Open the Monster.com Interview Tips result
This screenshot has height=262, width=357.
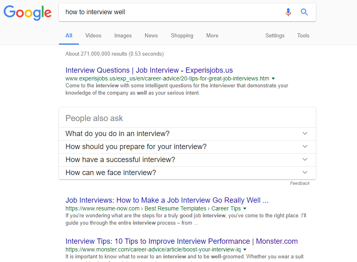coord(182,241)
